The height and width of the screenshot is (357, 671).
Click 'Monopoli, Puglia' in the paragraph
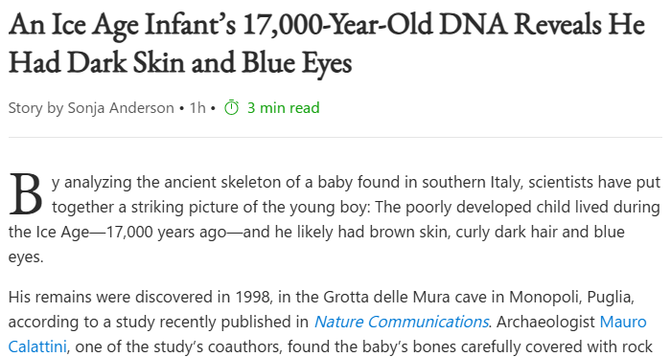click(x=571, y=298)
